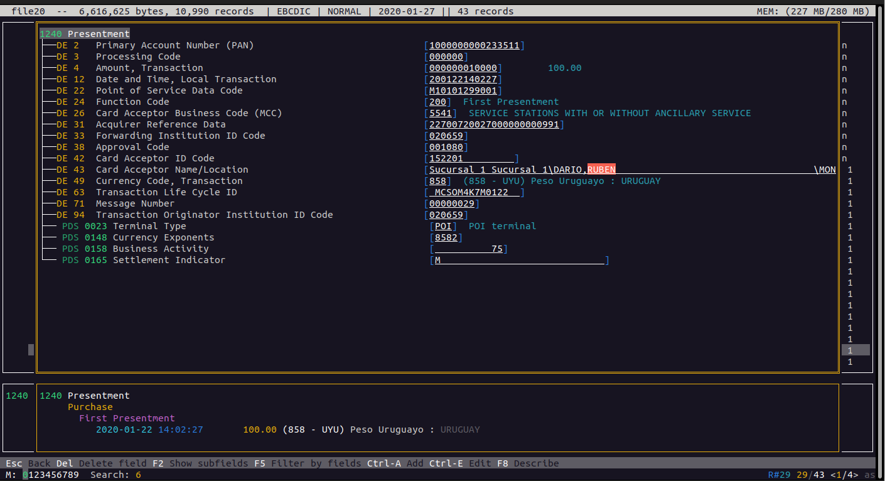Click the PDS 0158 Business Activity field
The width and height of the screenshot is (885, 481).
[x=469, y=249]
